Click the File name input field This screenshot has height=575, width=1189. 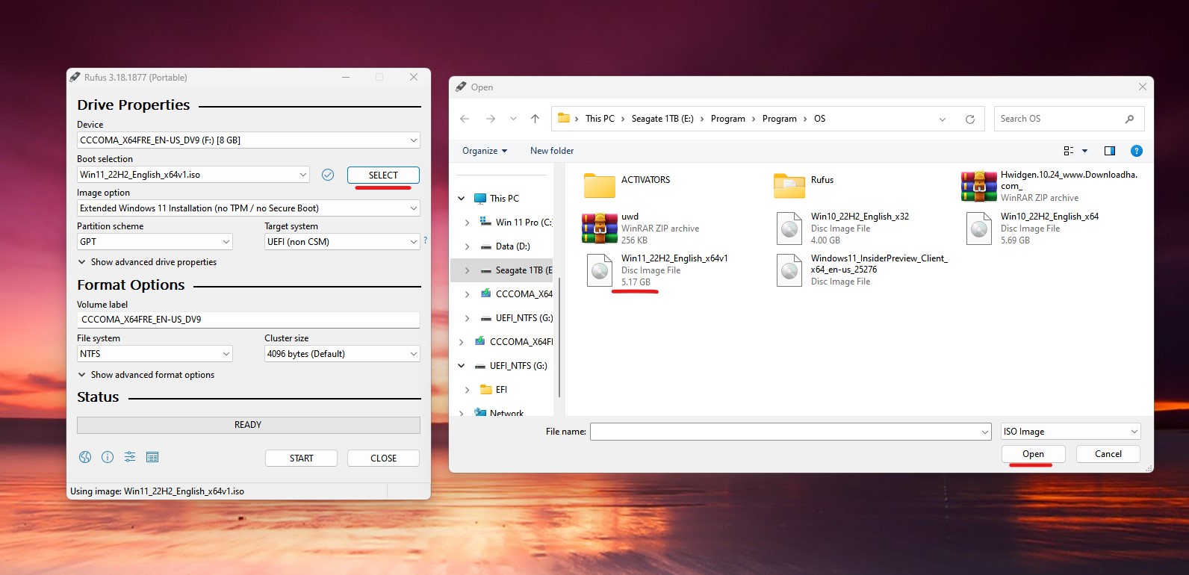pos(791,432)
